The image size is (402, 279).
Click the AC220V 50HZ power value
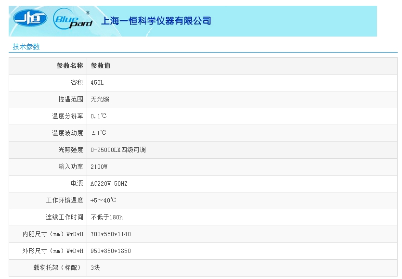click(x=109, y=184)
